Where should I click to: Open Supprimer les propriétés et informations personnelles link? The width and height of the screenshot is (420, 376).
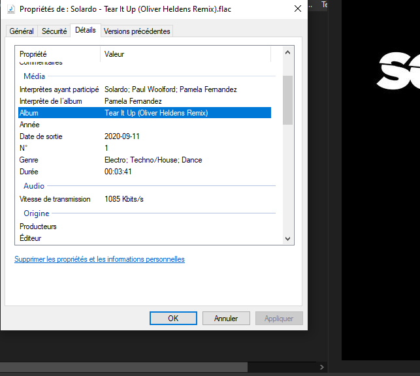(99, 259)
